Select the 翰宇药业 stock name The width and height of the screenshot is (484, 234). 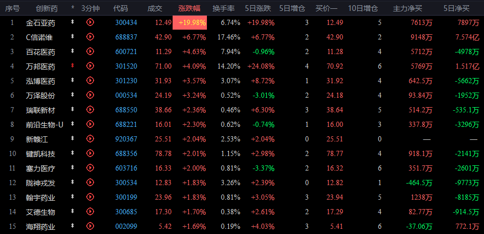(x=41, y=198)
